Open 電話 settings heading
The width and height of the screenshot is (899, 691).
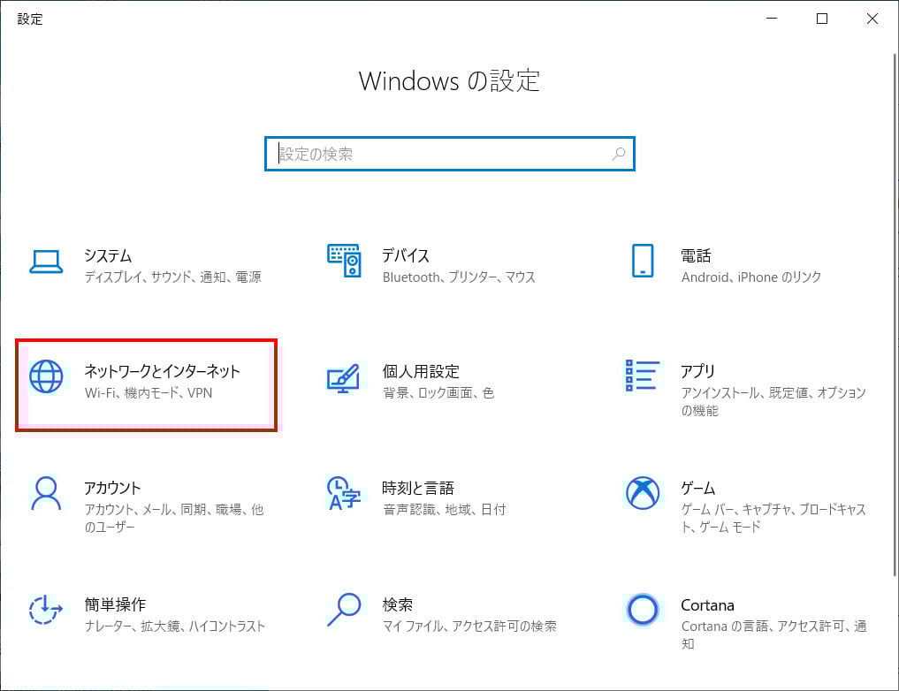point(696,255)
